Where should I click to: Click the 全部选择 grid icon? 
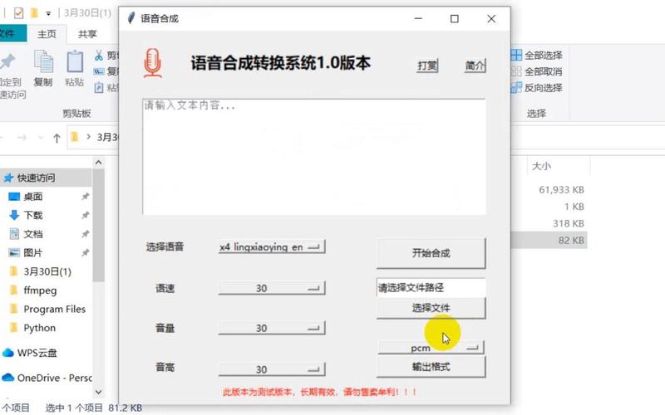coord(516,55)
